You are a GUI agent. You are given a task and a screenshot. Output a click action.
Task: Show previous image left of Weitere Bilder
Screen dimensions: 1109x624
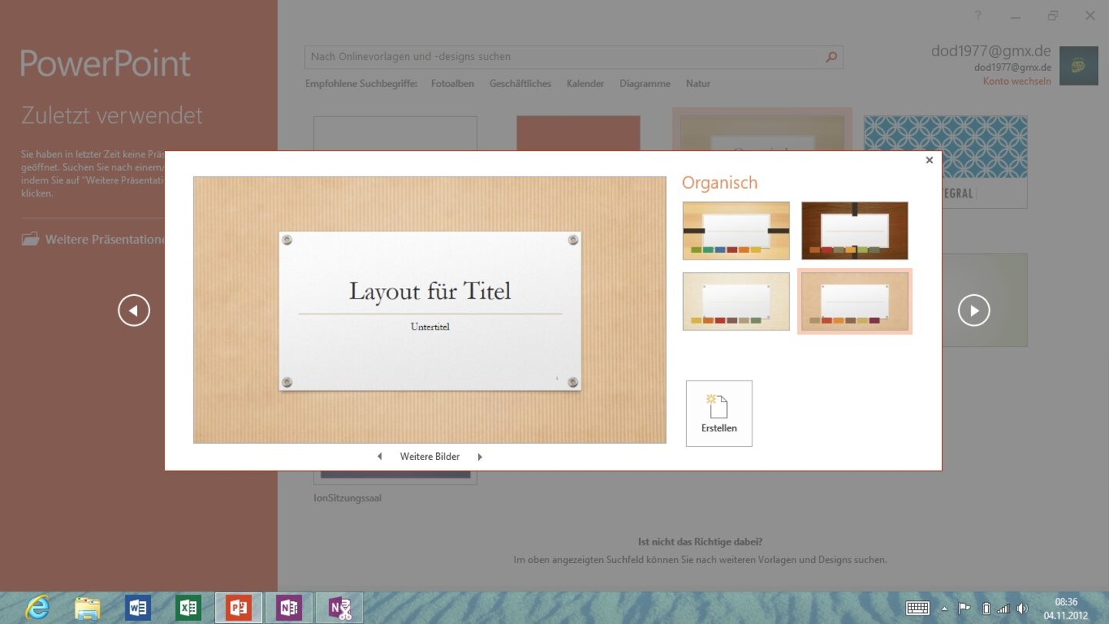click(380, 457)
